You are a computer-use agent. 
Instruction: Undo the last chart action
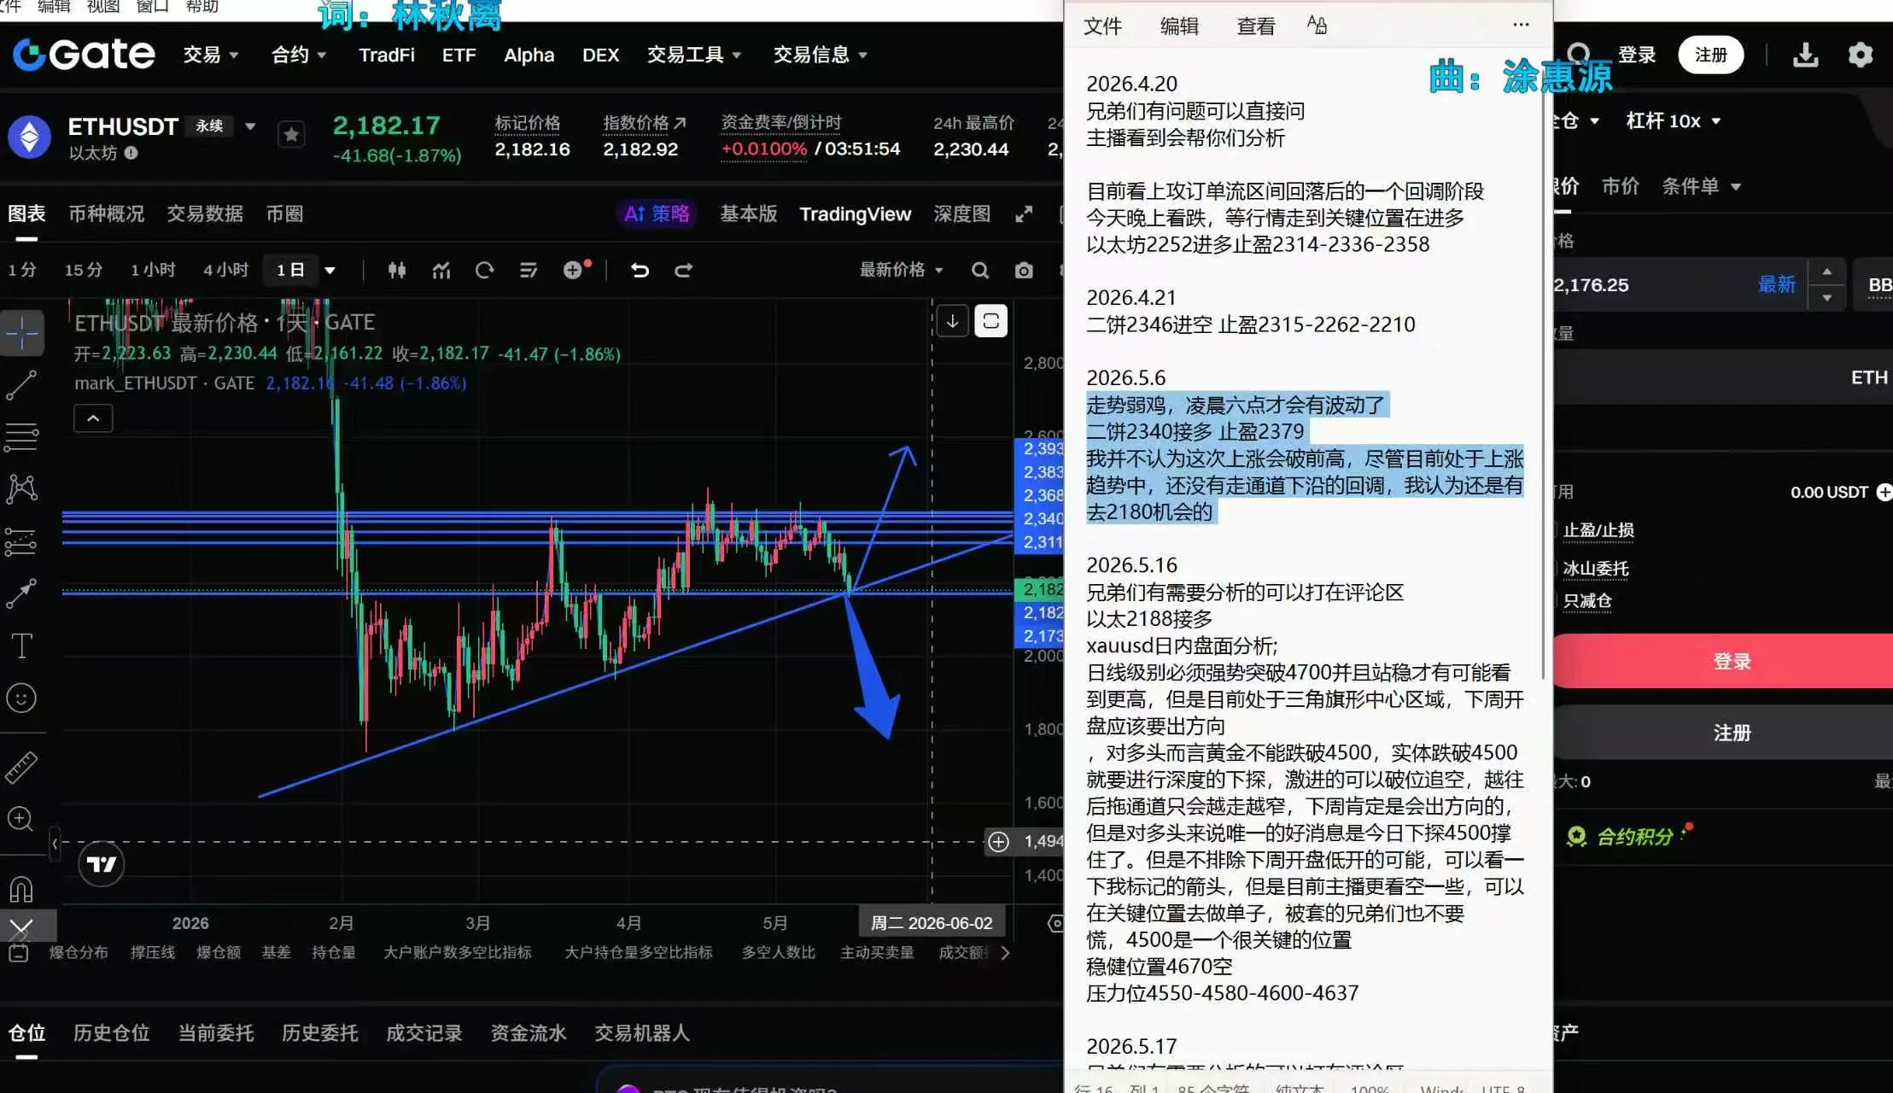click(640, 271)
